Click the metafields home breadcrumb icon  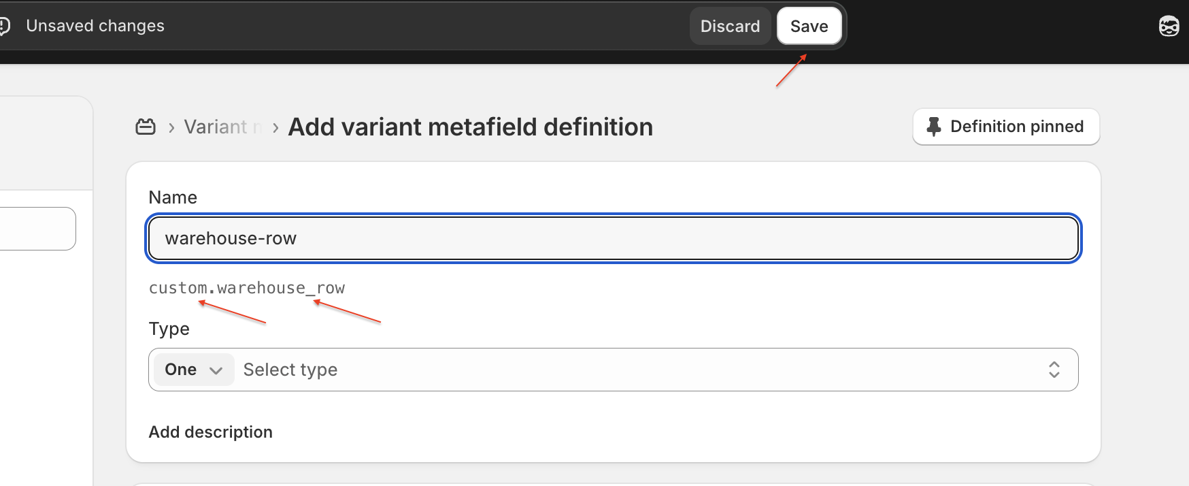click(x=146, y=127)
